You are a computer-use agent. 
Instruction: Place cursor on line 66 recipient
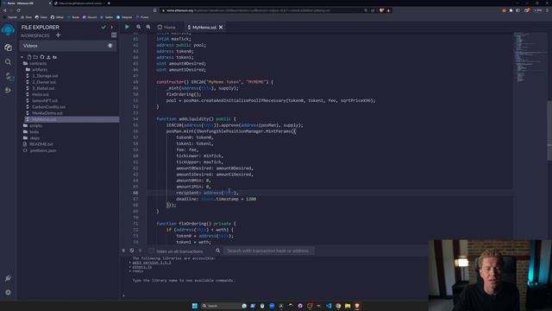pos(207,193)
